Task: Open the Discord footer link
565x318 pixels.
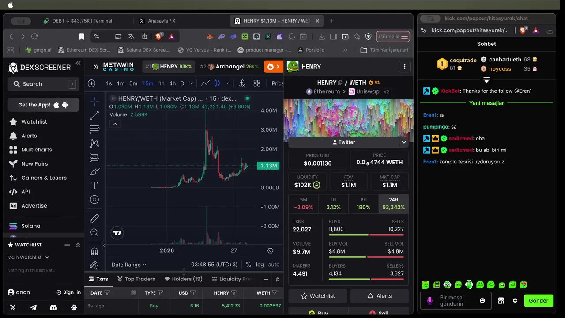Action: [x=53, y=307]
